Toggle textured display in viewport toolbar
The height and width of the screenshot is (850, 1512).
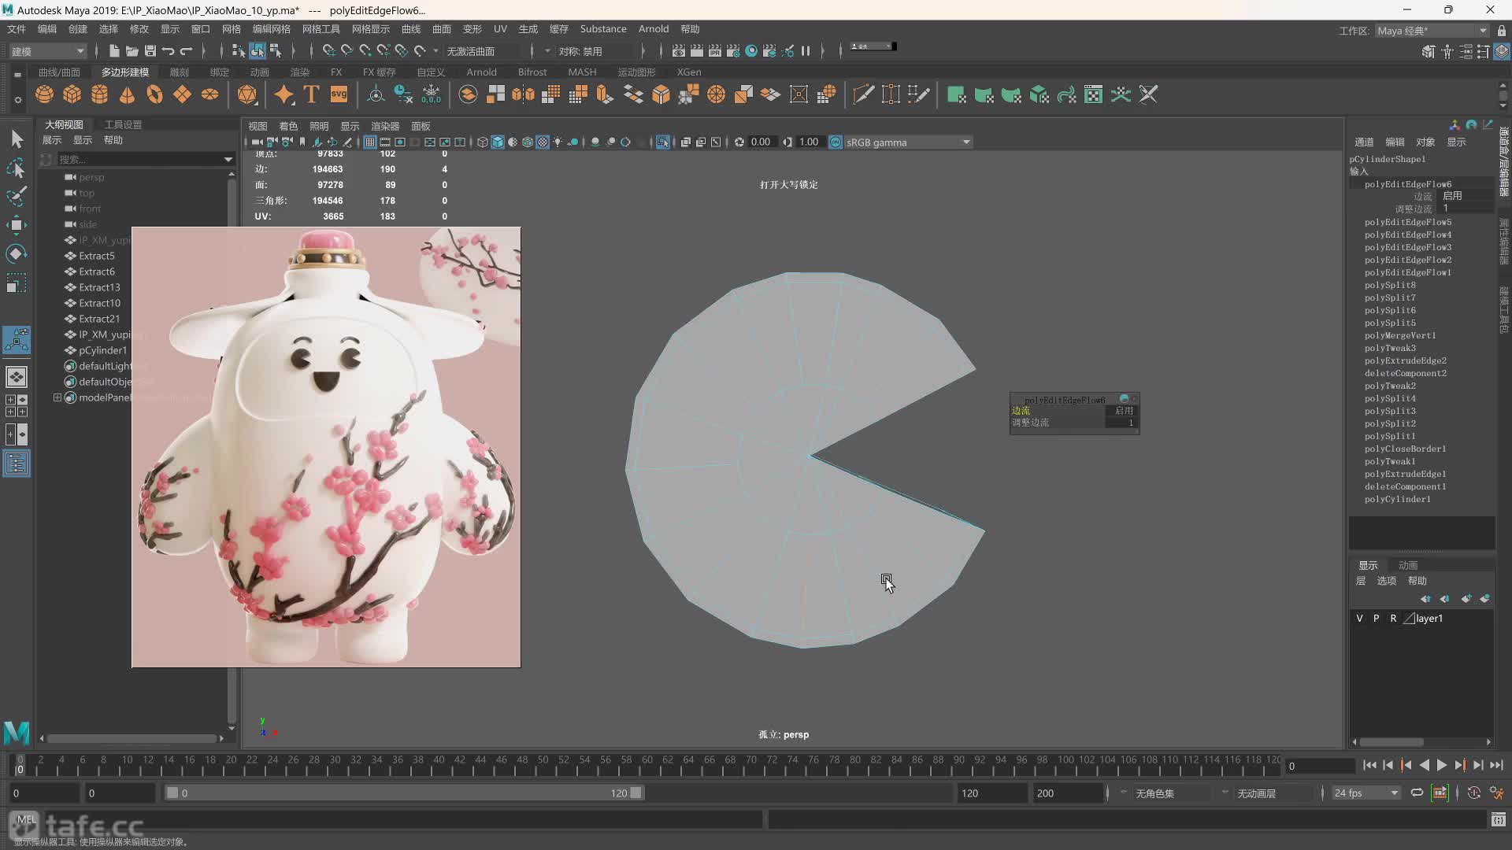pos(543,142)
